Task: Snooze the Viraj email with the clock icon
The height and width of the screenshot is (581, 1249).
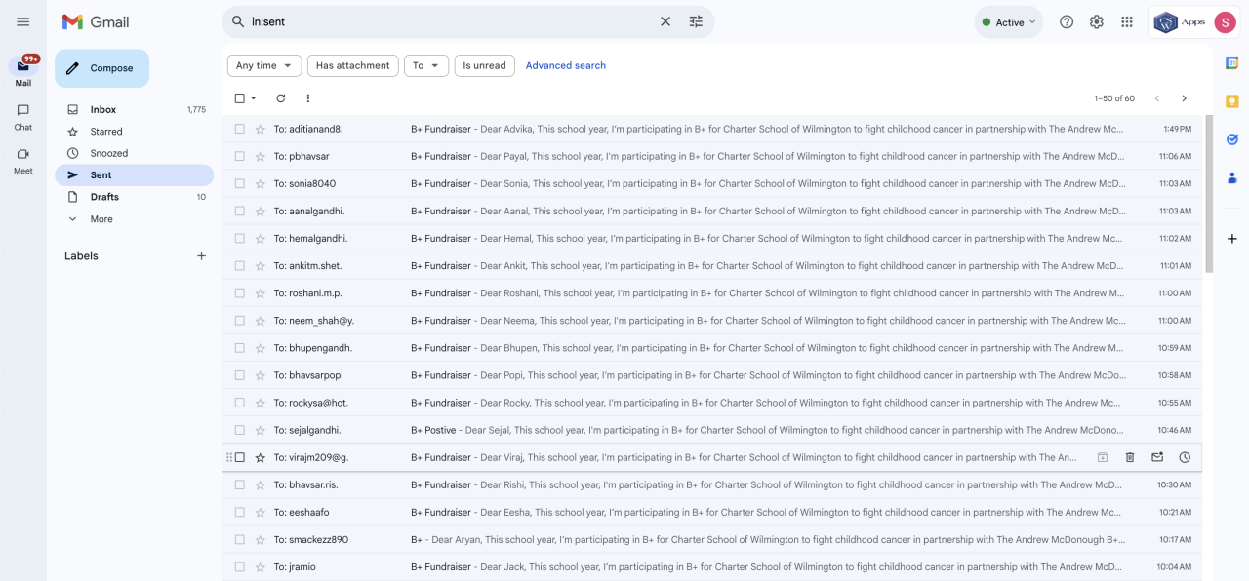Action: [1185, 457]
